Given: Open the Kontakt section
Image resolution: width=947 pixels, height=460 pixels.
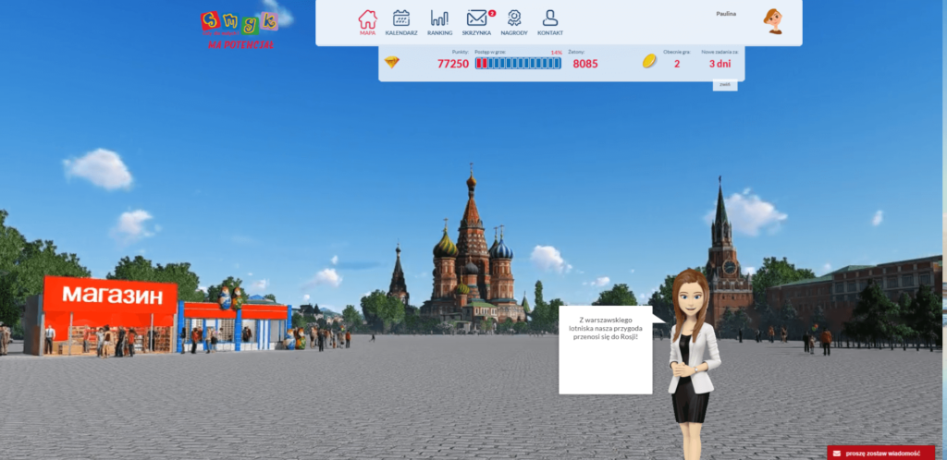Looking at the screenshot, I should pyautogui.click(x=550, y=23).
